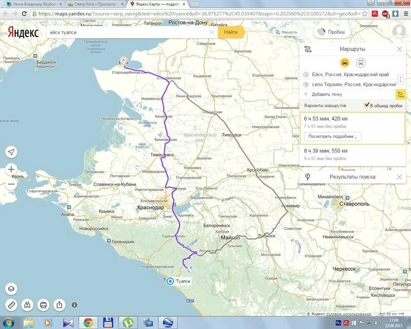Bookmark page with star icon
This screenshot has height=329, width=411.
pos(364,14)
